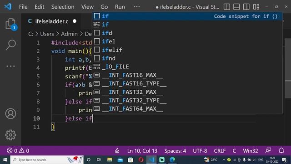291x164 pixels.
Task: Expand hidden menus with the ellipsis
Action: point(137,7)
